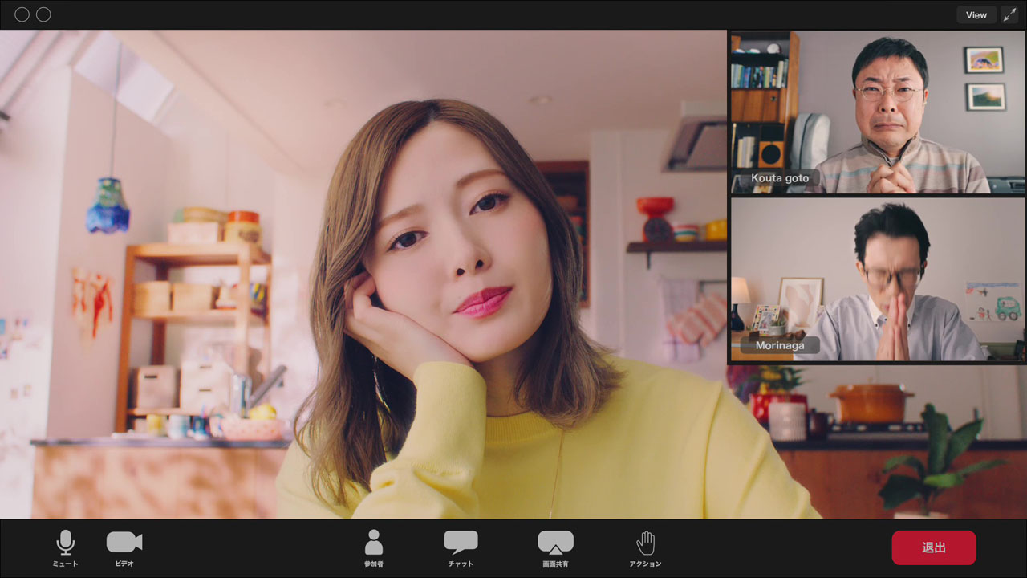This screenshot has width=1027, height=578.
Task: Click the ミュート text label
Action: 66,564
